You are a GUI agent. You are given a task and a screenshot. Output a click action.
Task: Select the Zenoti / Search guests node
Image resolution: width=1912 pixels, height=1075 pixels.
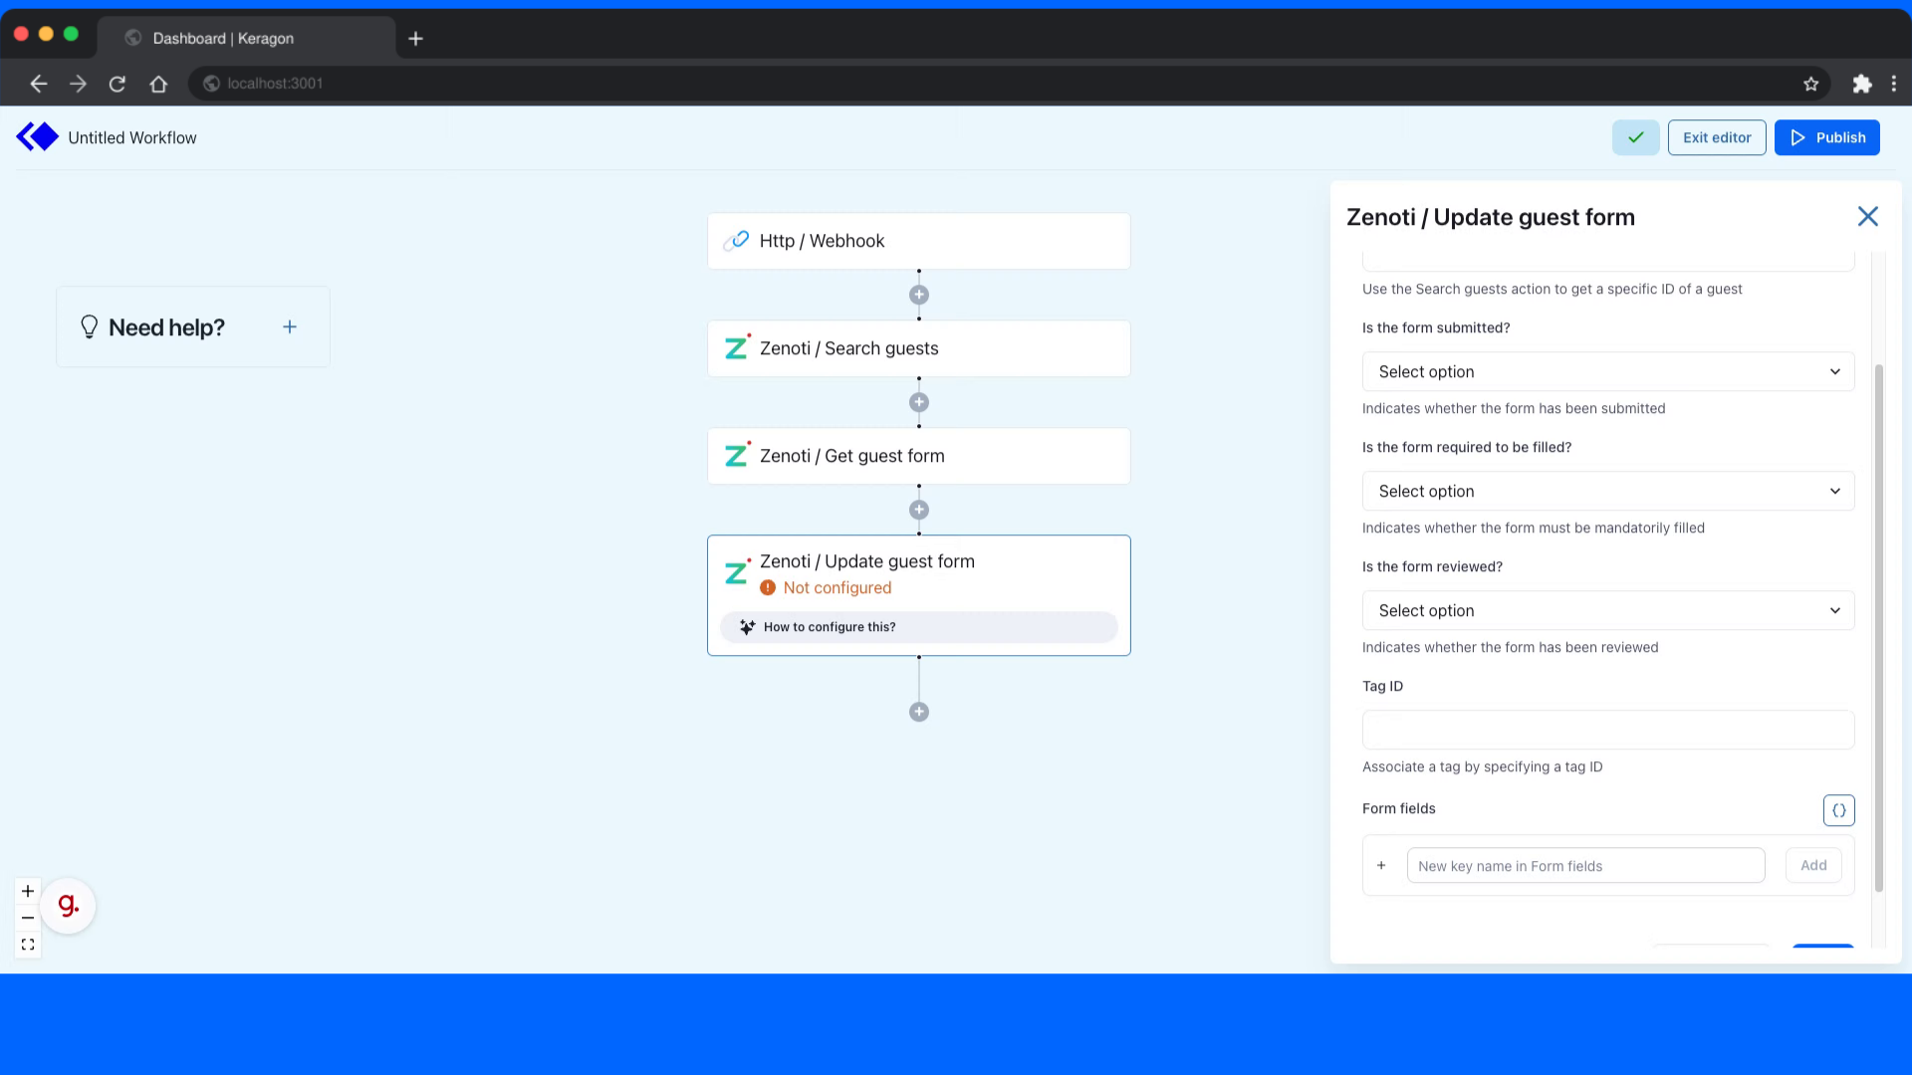click(x=918, y=348)
